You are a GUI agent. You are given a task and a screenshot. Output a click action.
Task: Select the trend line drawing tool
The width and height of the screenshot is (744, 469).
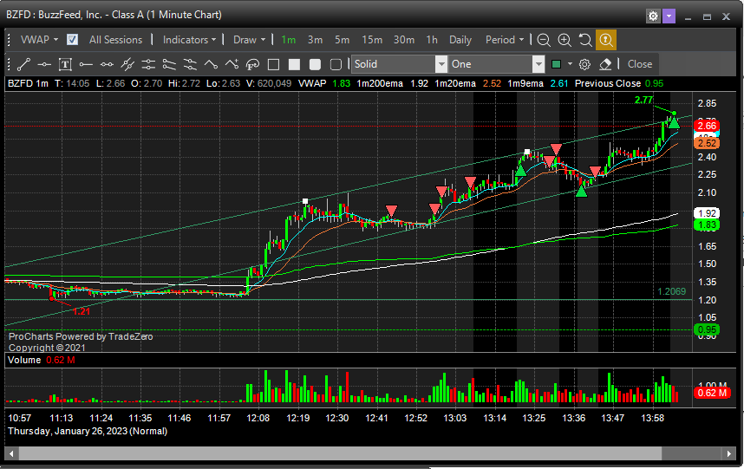click(23, 64)
